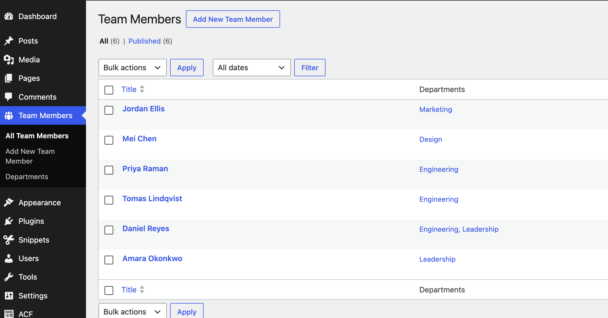
Task: Click the Users person icon
Action: coord(9,258)
